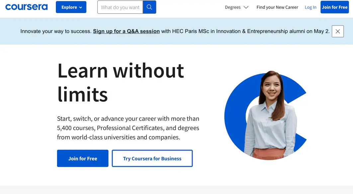Click the search magnifying glass icon
This screenshot has height=194, width=353.
tap(149, 7)
